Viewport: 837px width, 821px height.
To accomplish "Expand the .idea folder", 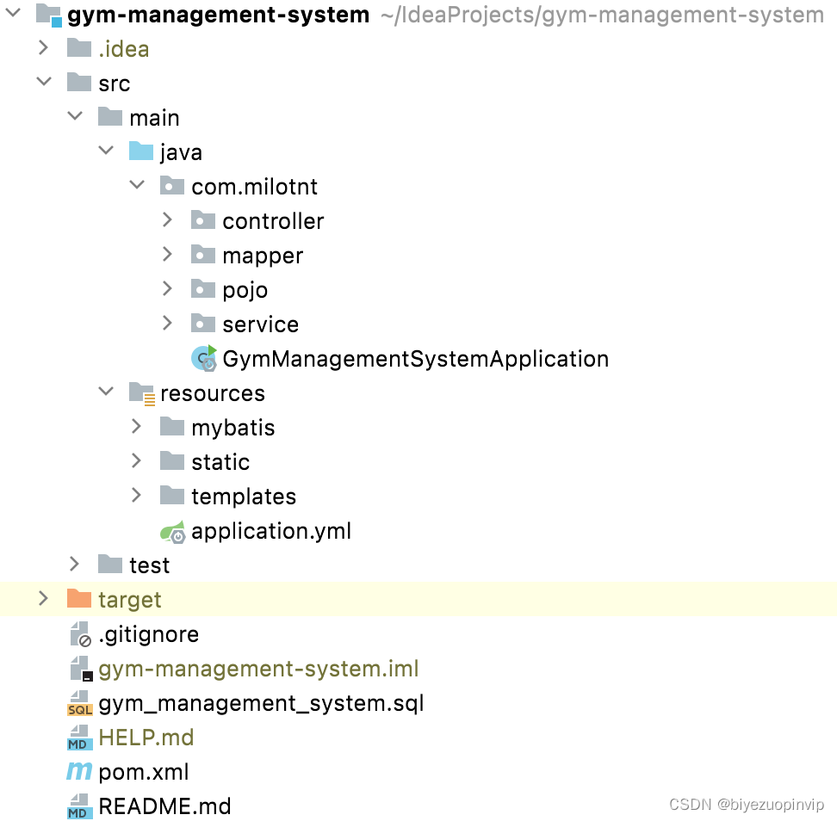I will [44, 48].
